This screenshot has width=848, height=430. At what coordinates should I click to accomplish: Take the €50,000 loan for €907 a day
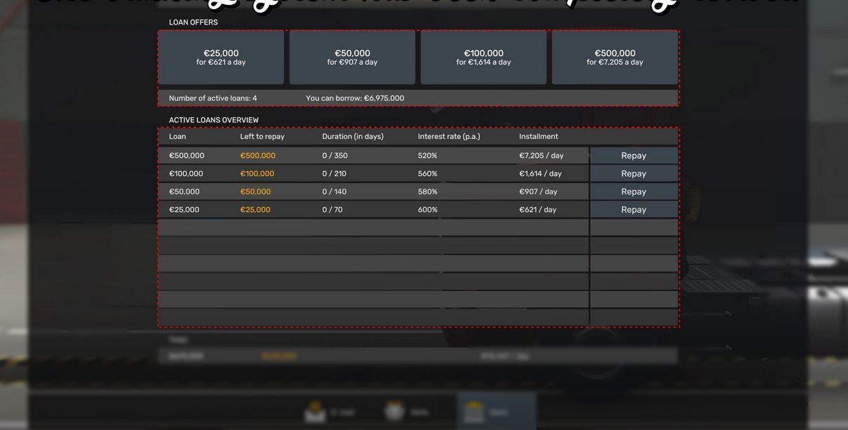[x=352, y=58]
